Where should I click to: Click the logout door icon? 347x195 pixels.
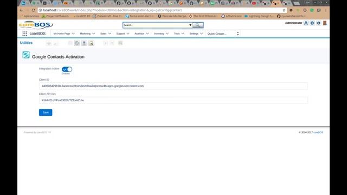pyautogui.click(x=325, y=23)
